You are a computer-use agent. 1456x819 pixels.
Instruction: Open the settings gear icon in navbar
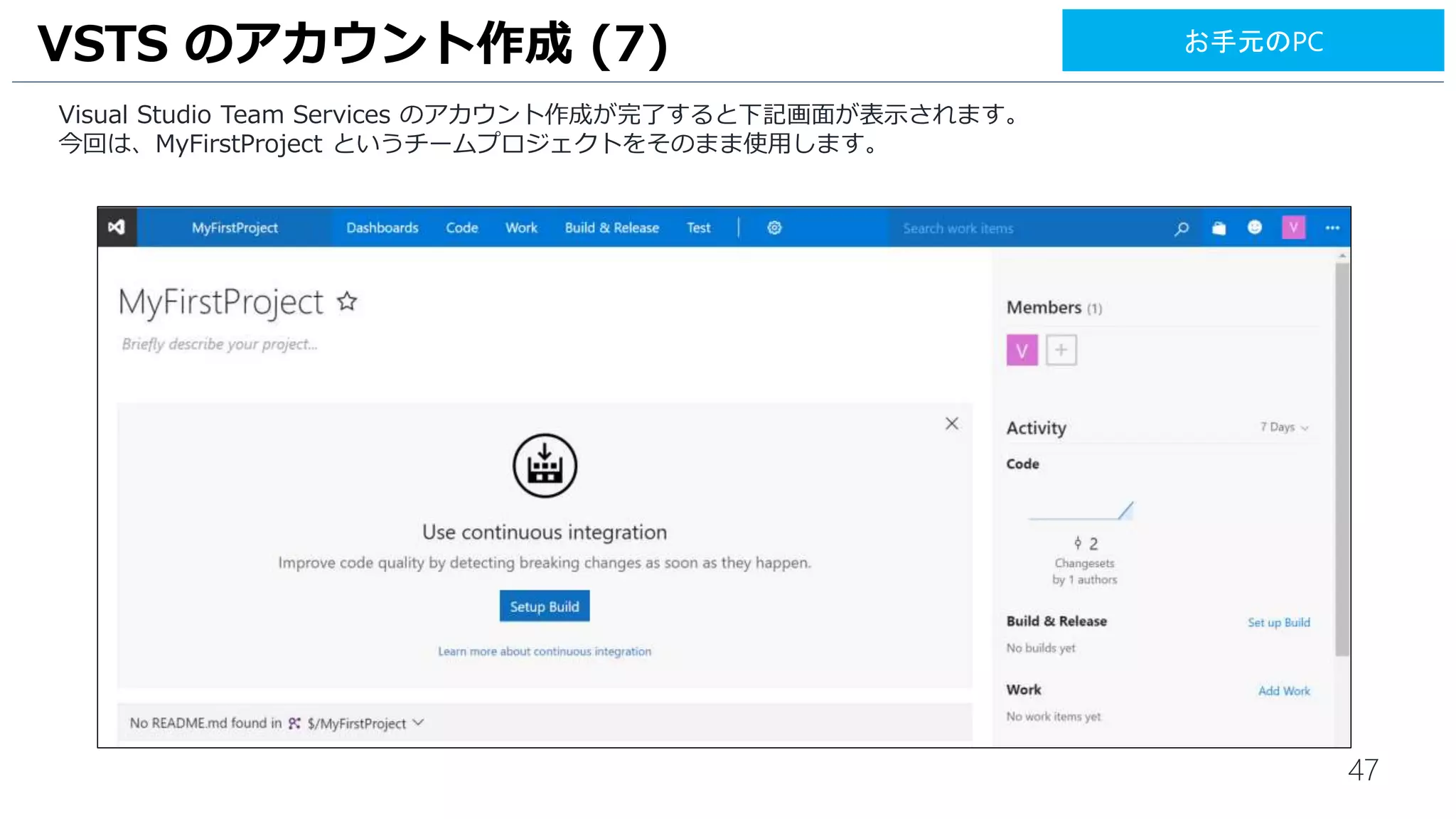pyautogui.click(x=774, y=227)
